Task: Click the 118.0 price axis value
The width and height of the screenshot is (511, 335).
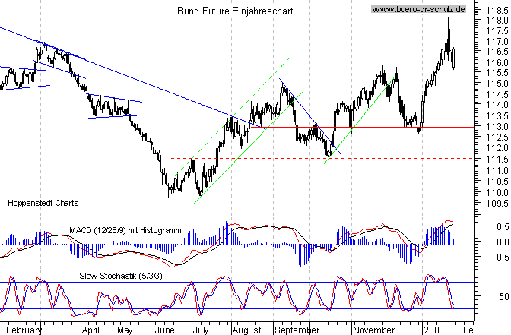Action: pos(497,21)
